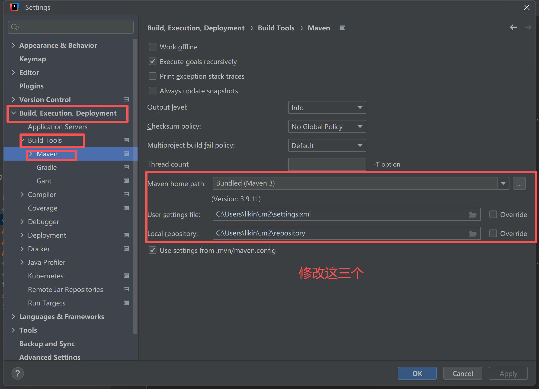The height and width of the screenshot is (389, 539).
Task: Enable the Work offline checkbox
Action: [153, 47]
